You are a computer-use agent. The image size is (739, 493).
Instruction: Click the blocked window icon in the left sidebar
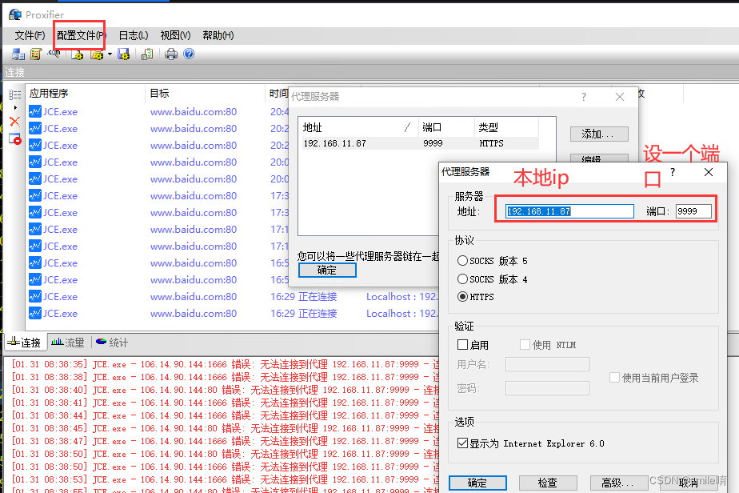pyautogui.click(x=15, y=138)
